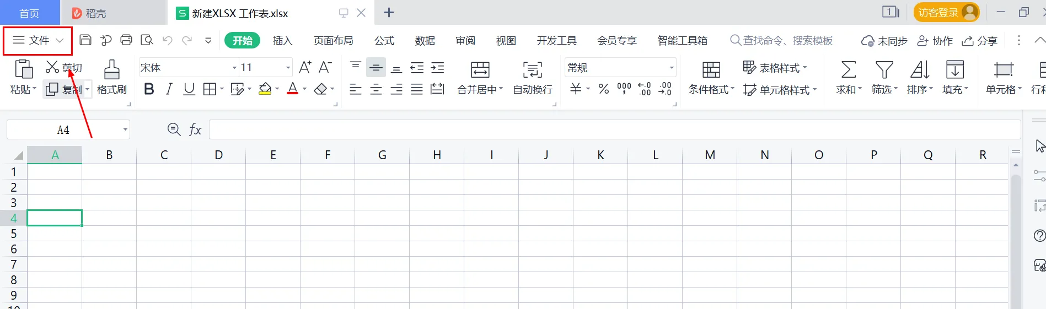Apply percent style format
This screenshot has height=309, width=1046.
click(x=604, y=89)
